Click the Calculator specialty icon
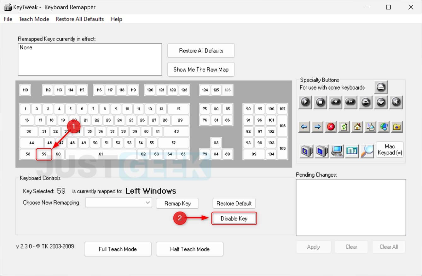 pyautogui.click(x=352, y=151)
